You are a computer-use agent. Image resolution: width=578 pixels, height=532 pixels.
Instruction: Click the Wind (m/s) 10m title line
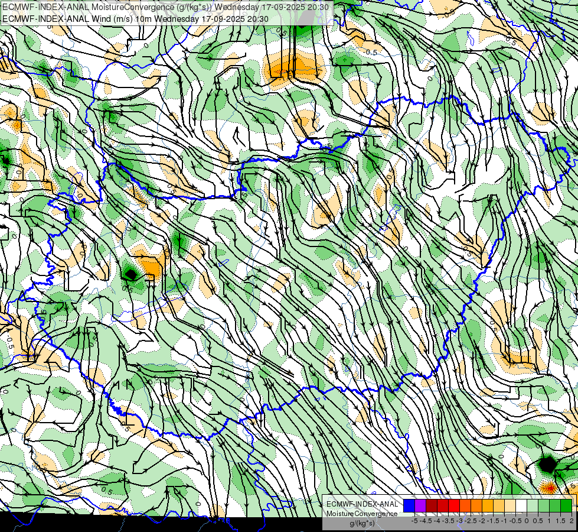coord(135,19)
